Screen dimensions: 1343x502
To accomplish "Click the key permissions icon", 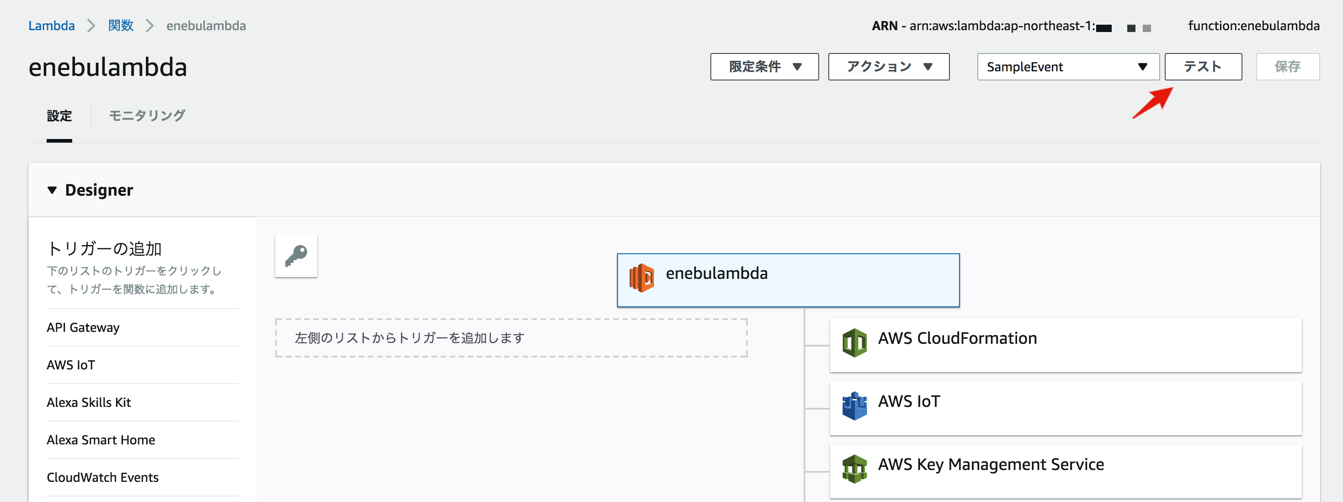I will coord(296,256).
